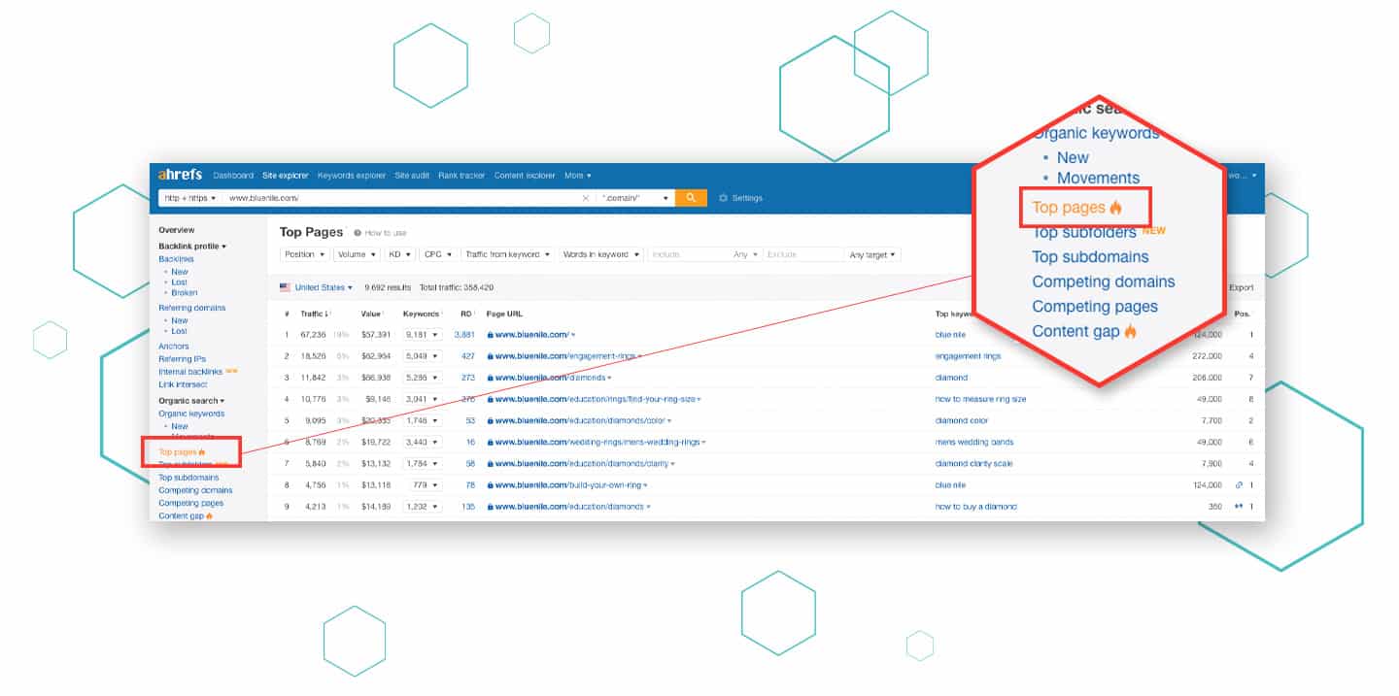The image size is (1399, 696).
Task: Open Organic keywords in the sidebar
Action: [x=191, y=414]
